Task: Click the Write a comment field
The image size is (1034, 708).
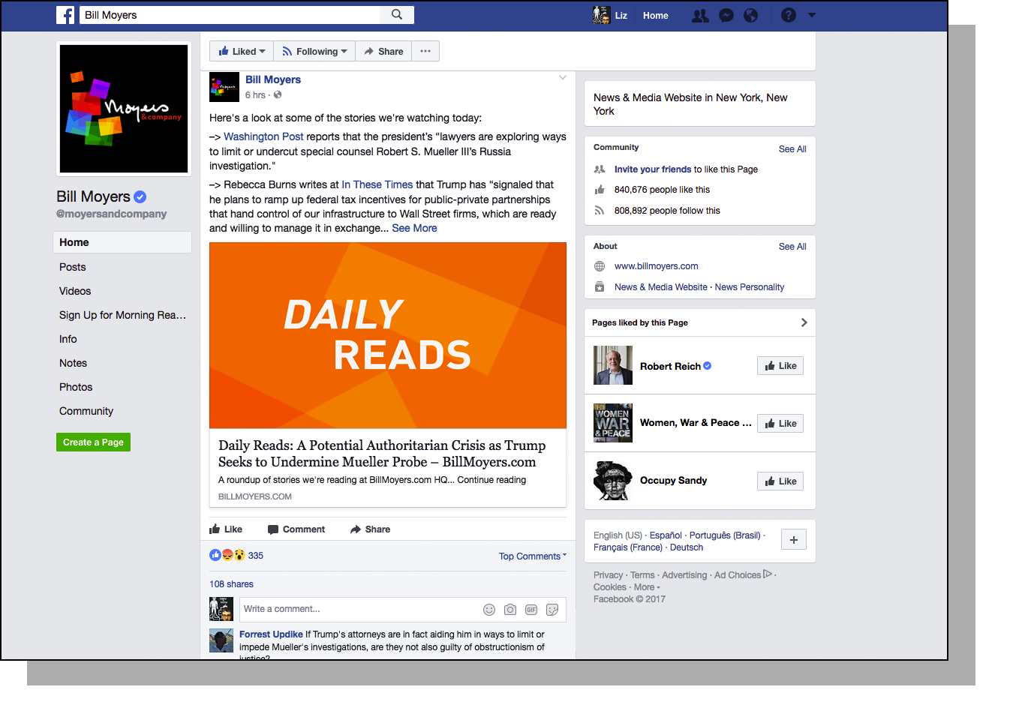Action: [x=360, y=609]
